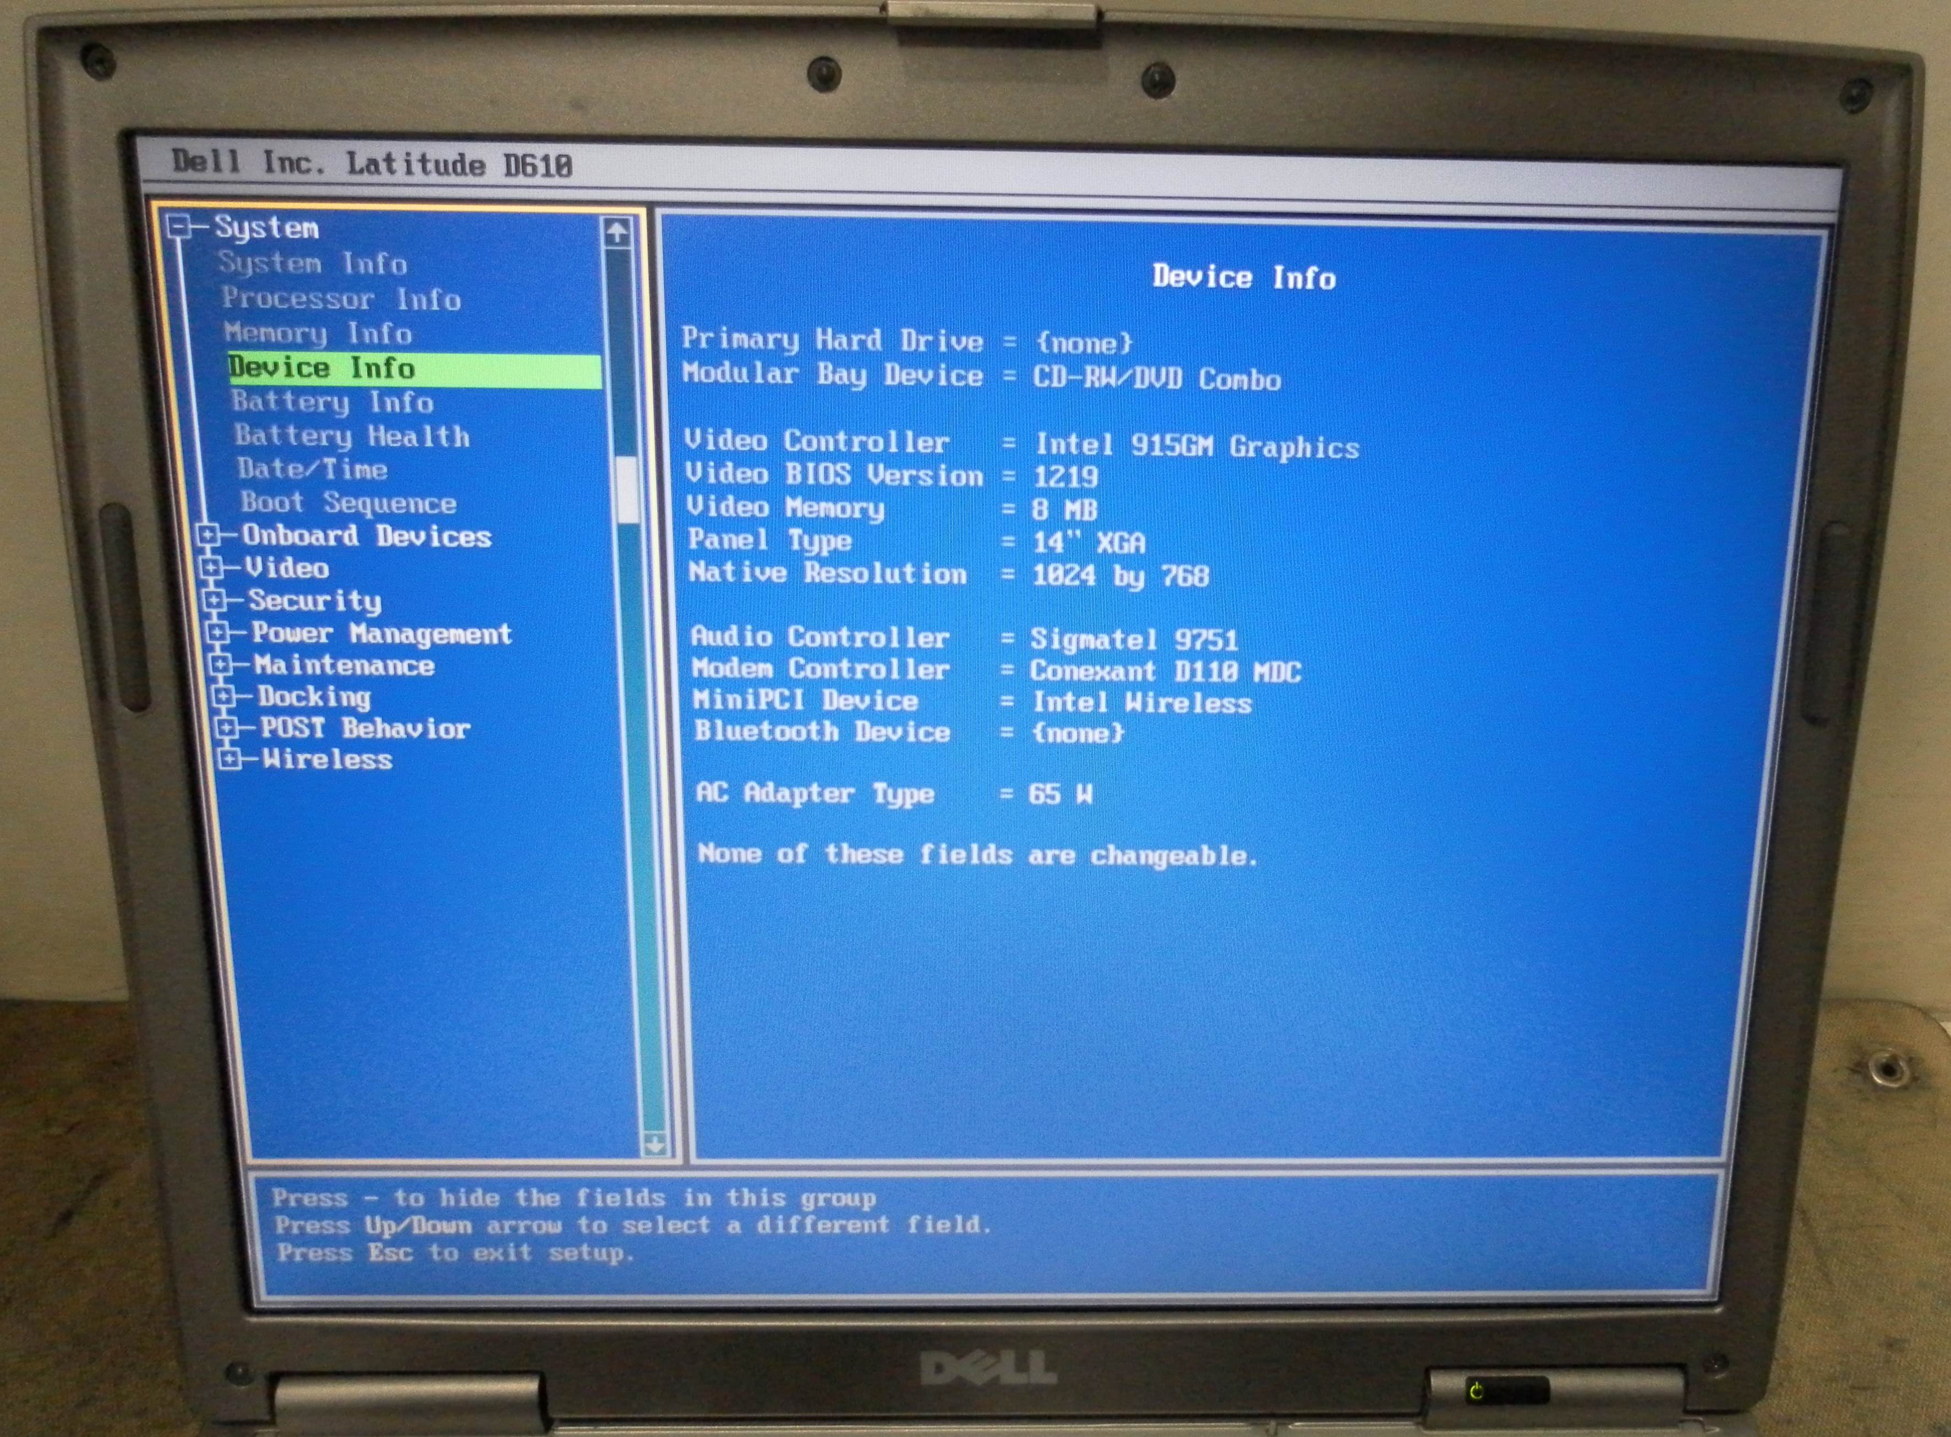1951x1437 pixels.
Task: Expand the Wireless group
Action: (229, 758)
